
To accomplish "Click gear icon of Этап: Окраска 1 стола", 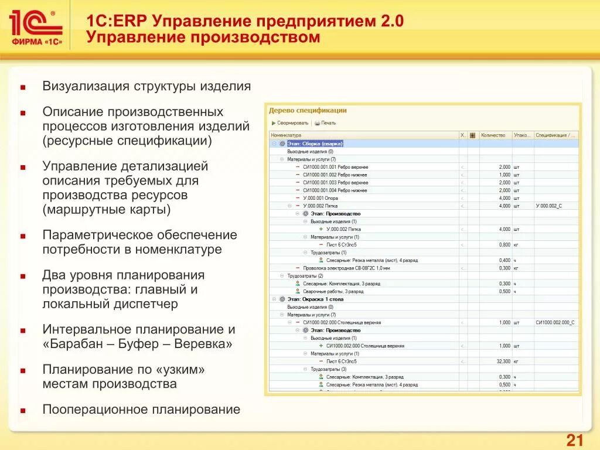I will (x=282, y=299).
